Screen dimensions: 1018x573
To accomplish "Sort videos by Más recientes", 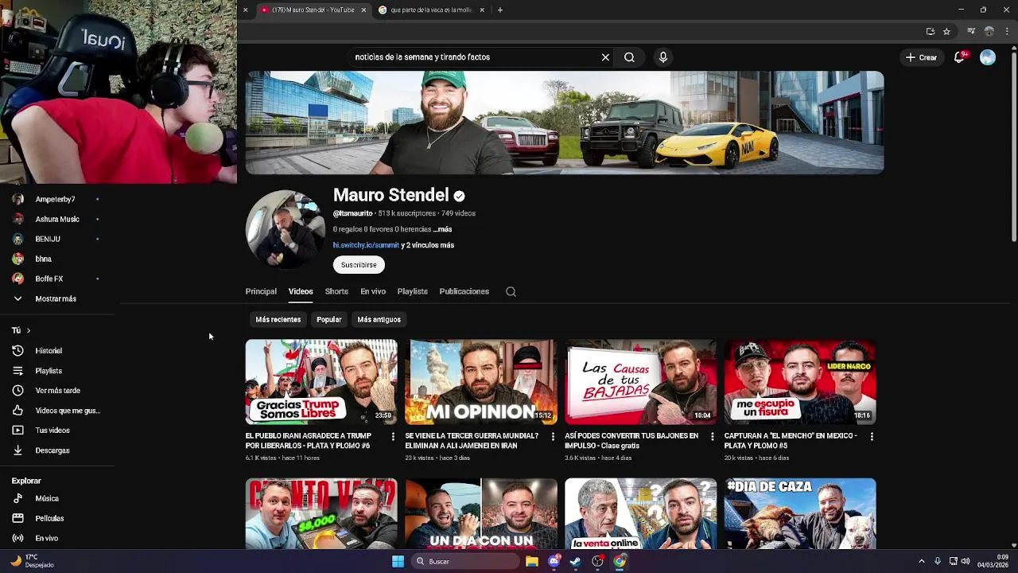I will [x=278, y=319].
